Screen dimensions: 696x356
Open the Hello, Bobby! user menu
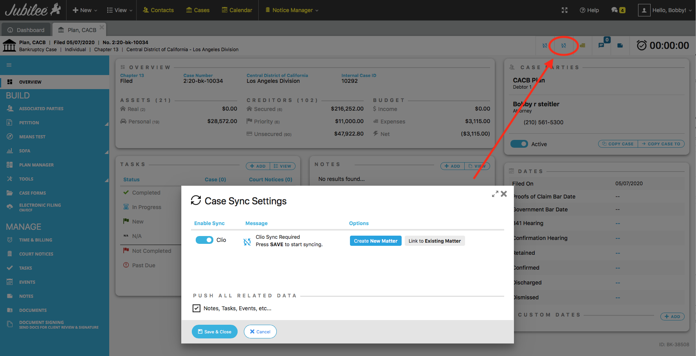(665, 10)
